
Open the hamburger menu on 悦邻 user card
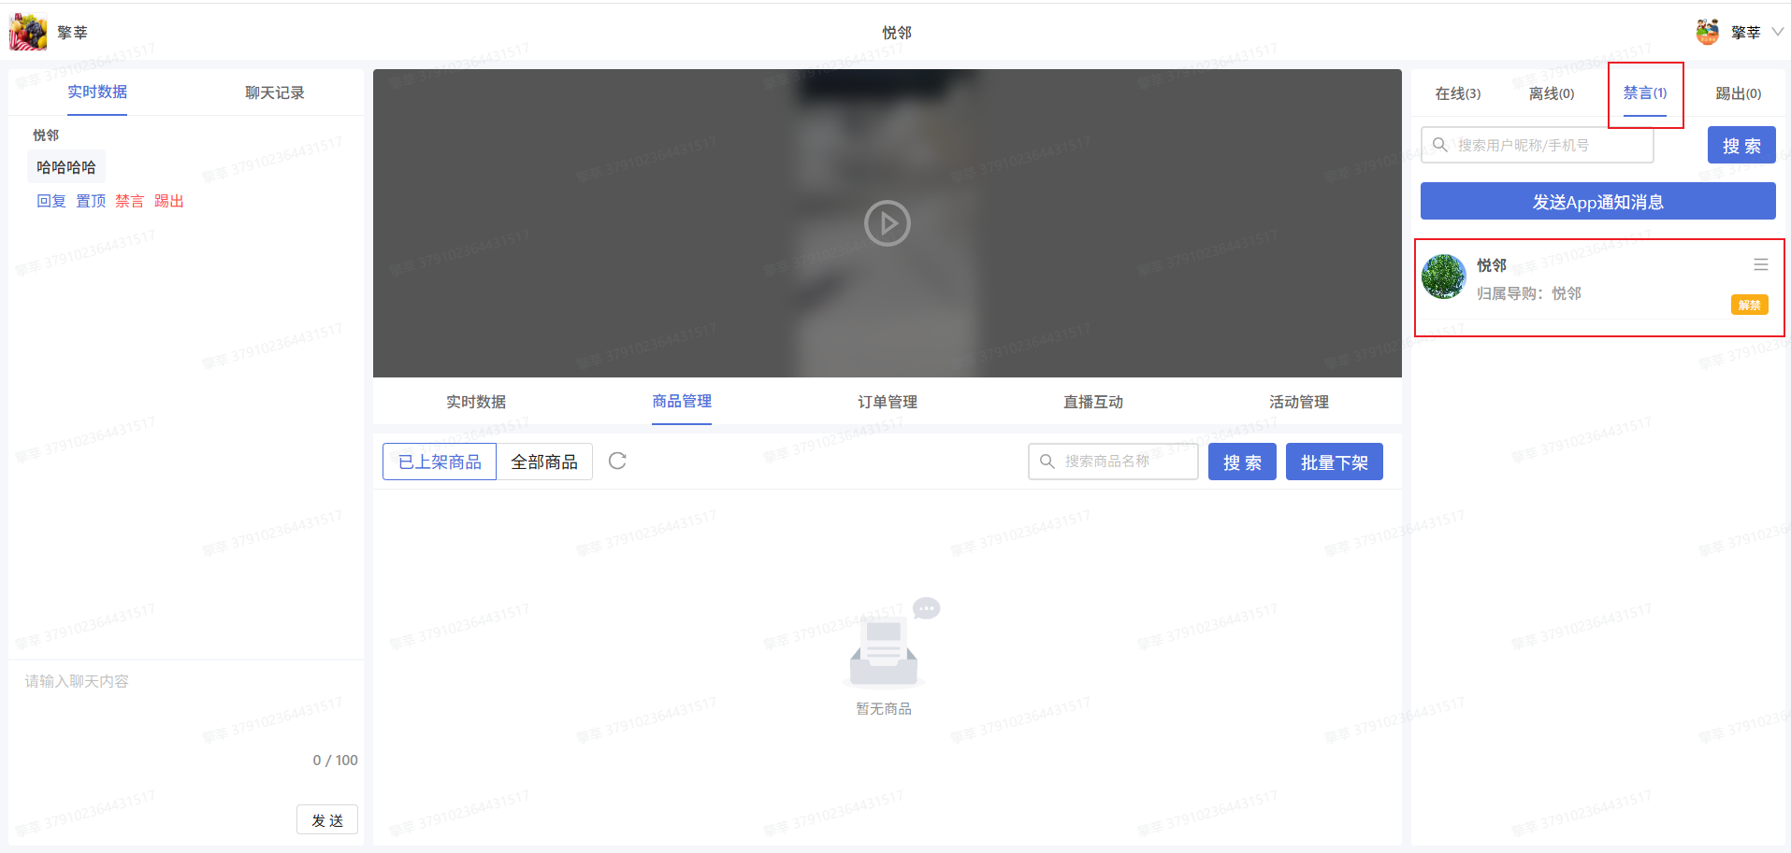coord(1760,264)
